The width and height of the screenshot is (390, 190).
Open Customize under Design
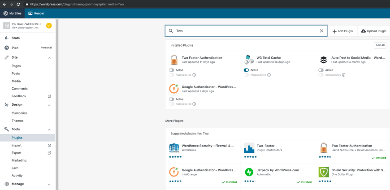19,113
